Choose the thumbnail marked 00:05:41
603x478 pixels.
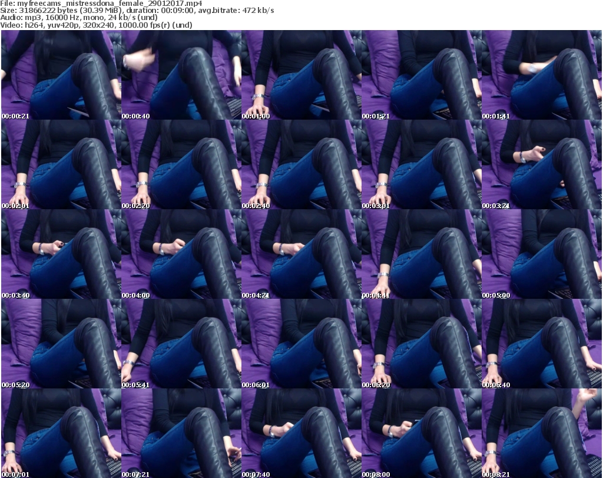pyautogui.click(x=181, y=344)
